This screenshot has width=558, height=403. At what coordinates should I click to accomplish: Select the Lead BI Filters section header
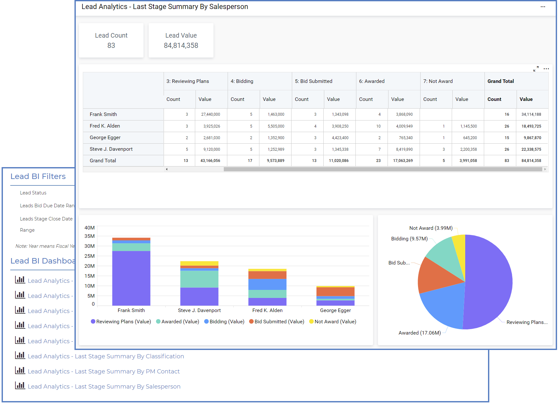(x=38, y=176)
